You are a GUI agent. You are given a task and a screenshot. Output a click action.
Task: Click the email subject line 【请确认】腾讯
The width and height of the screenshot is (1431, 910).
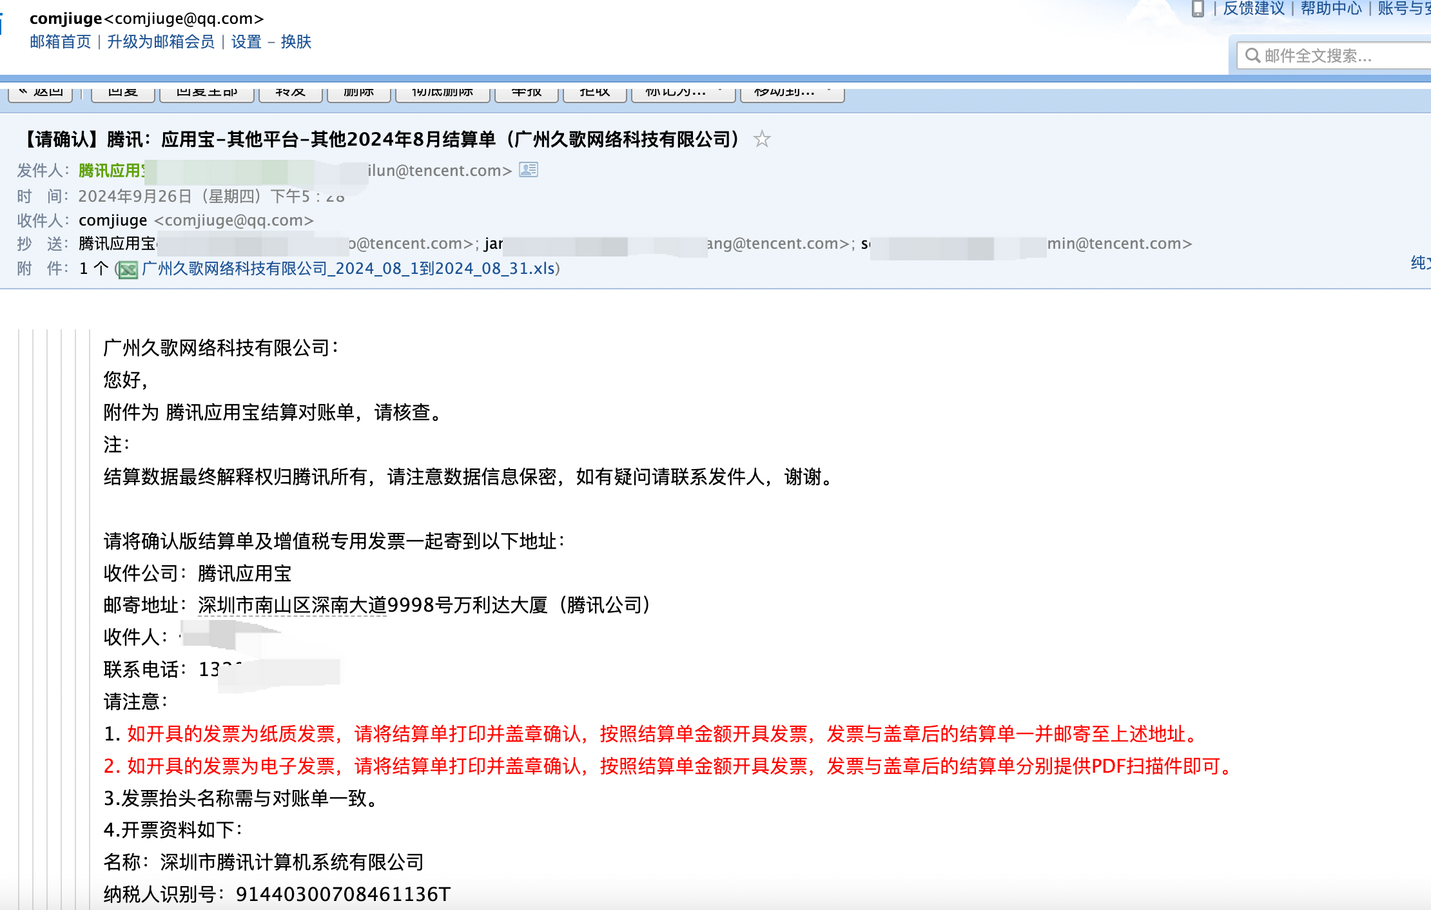pos(380,139)
